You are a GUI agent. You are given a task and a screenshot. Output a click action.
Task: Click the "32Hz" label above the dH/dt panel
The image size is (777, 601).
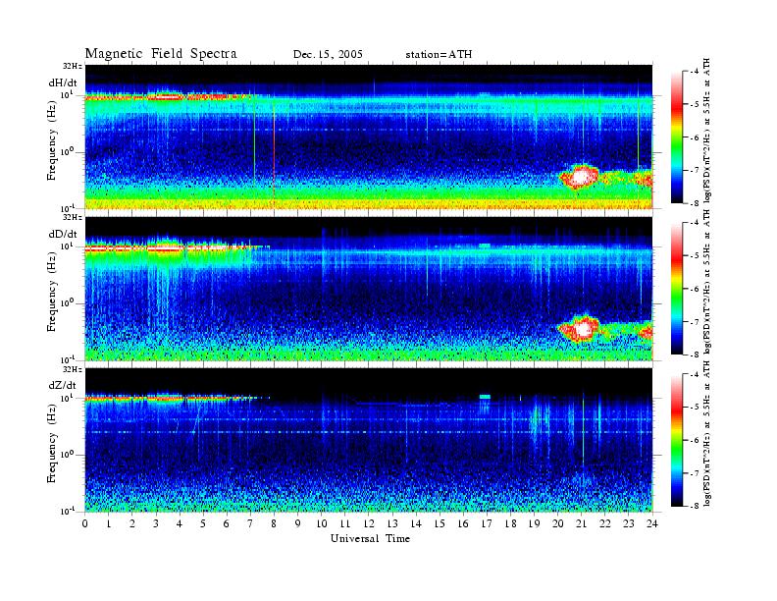tap(73, 66)
